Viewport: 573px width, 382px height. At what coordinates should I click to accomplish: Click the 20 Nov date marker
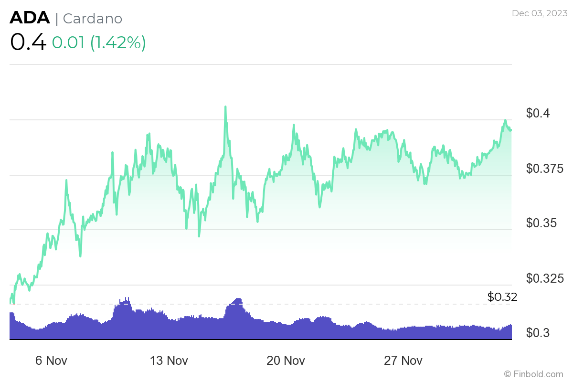coord(286,361)
